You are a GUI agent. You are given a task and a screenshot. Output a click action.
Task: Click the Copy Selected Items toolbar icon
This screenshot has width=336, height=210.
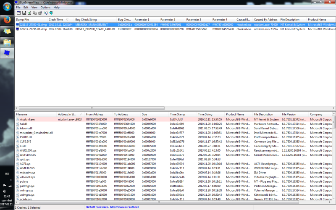35,13
